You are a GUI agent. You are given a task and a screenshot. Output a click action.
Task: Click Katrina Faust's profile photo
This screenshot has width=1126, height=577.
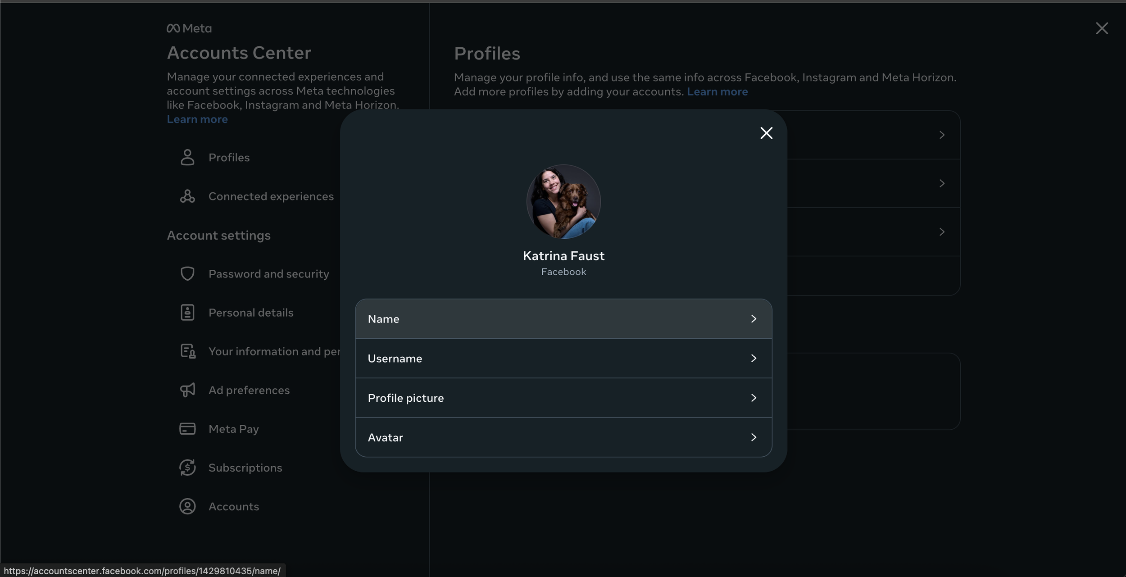563,201
